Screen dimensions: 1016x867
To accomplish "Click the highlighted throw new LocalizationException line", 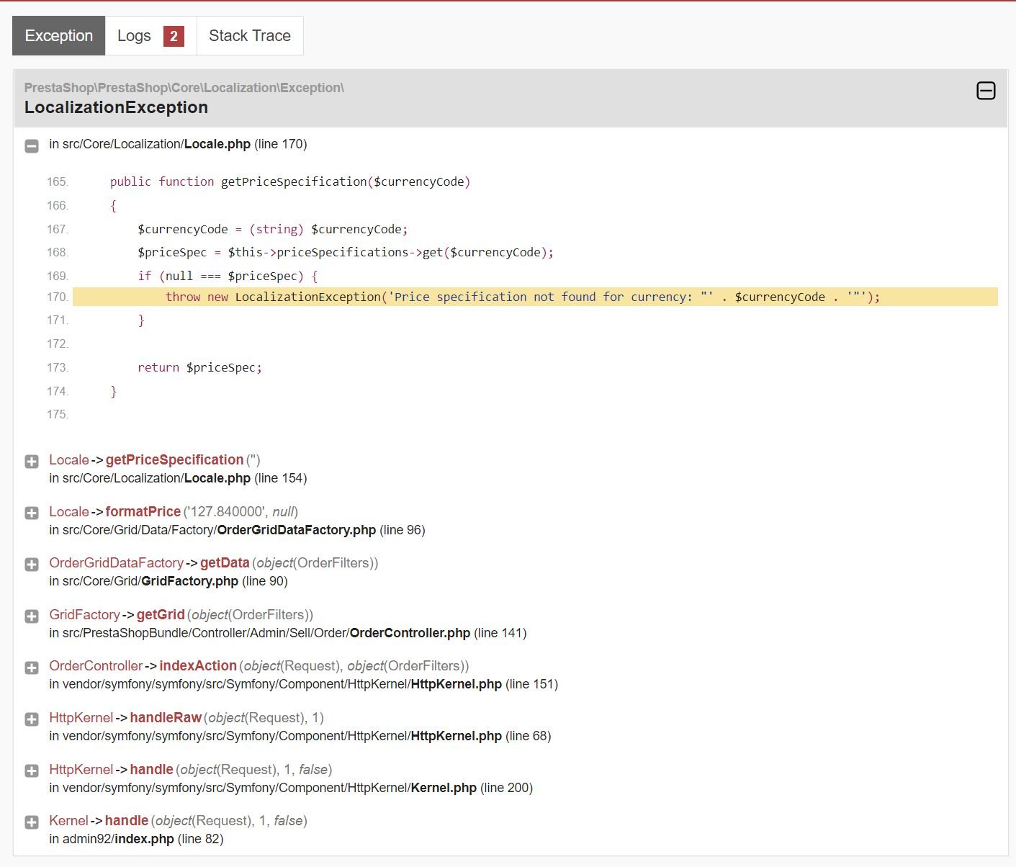I will (535, 297).
